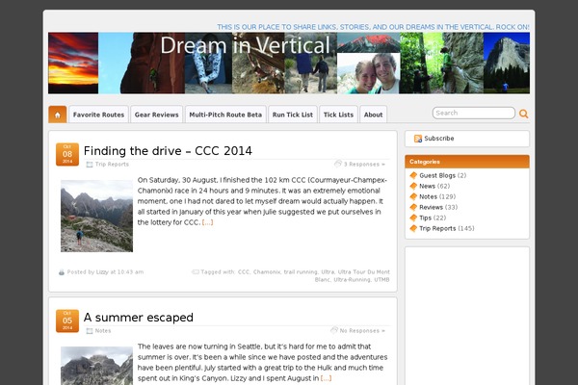Open post Finding the drive – CCC 2014
Screen dimensions: 578x385
pyautogui.click(x=168, y=151)
